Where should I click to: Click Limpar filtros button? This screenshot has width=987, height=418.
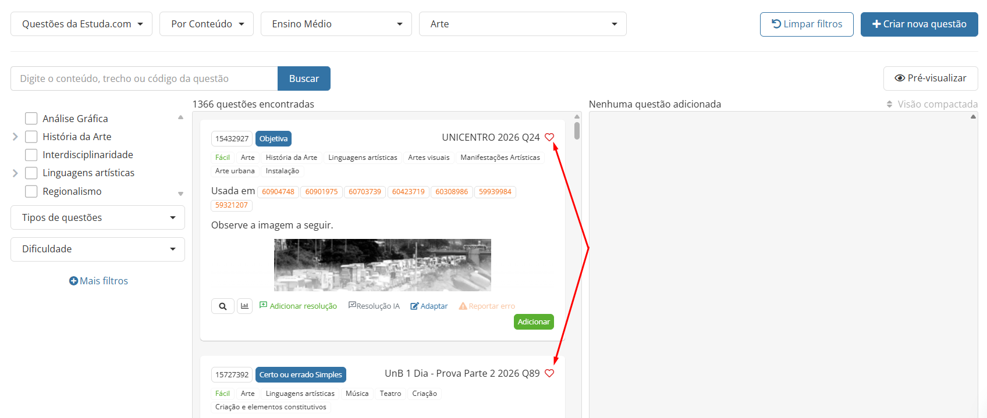click(x=807, y=24)
